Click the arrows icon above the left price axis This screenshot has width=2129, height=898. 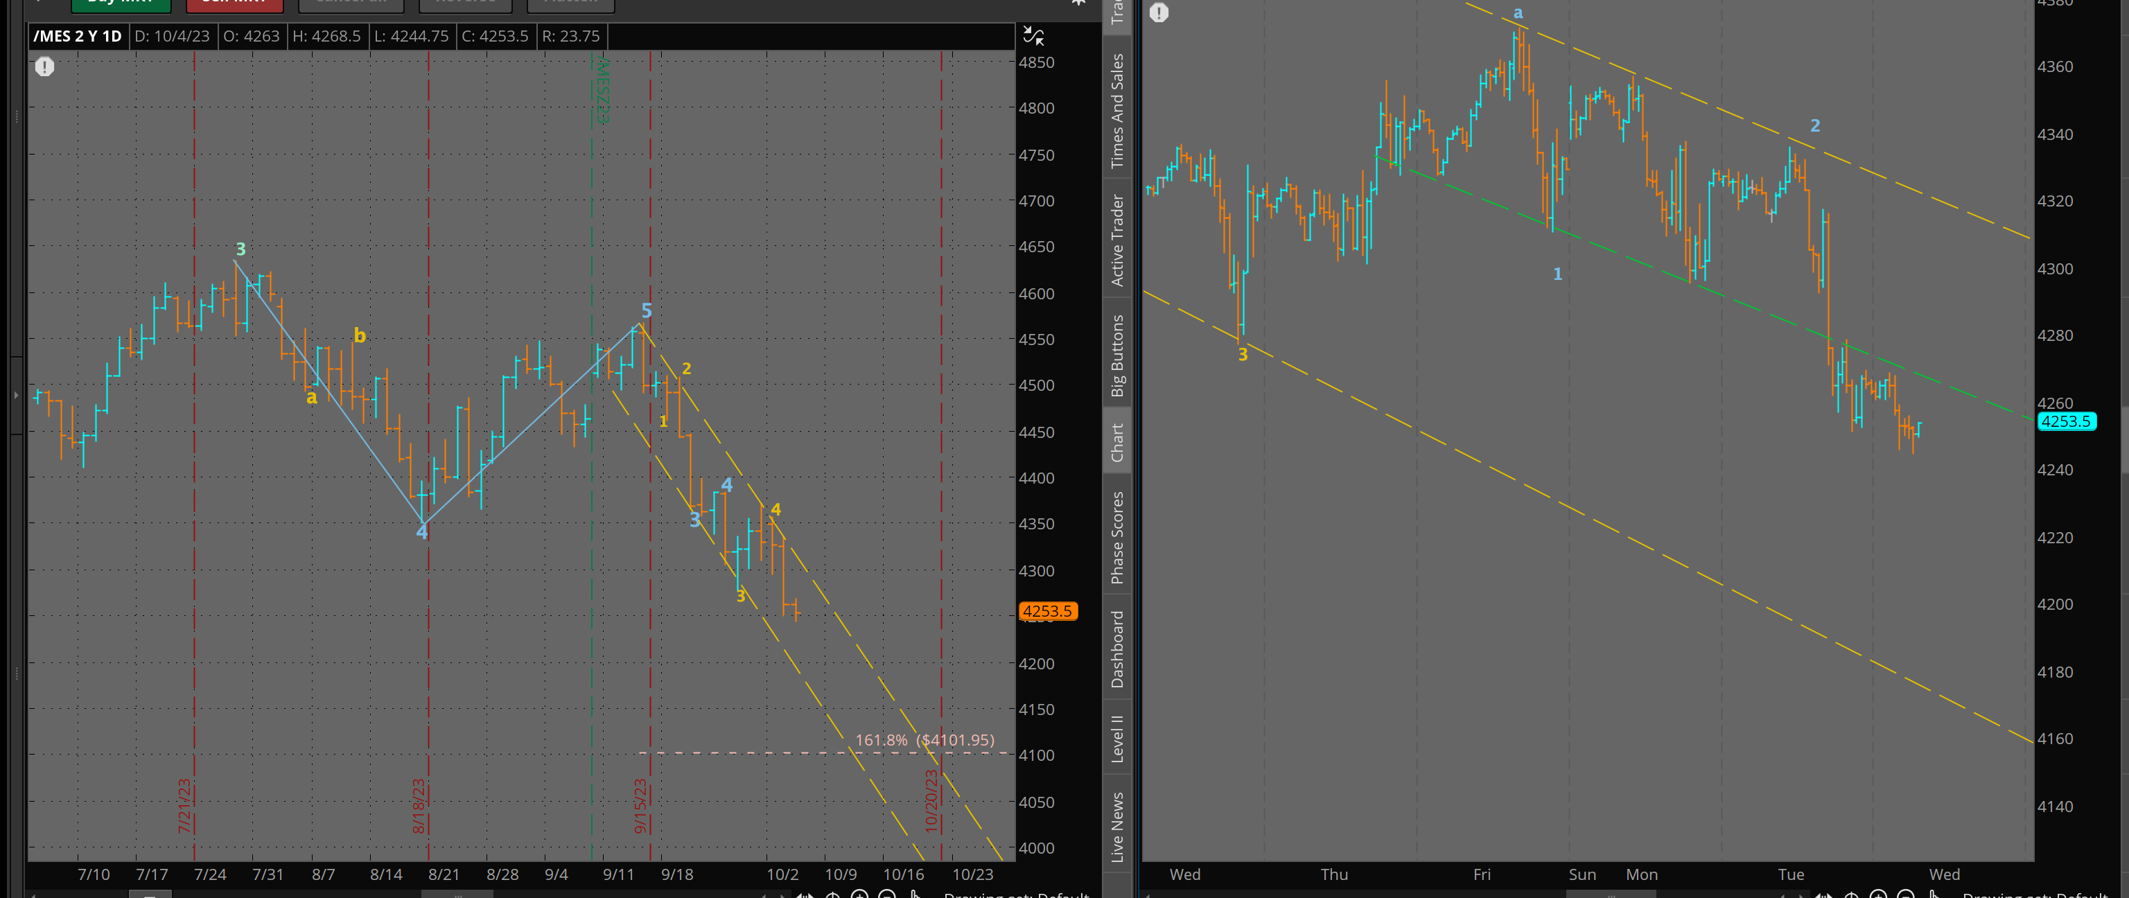click(1033, 35)
